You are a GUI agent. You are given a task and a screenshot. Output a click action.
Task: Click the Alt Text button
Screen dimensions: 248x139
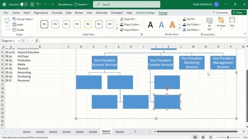point(209,24)
